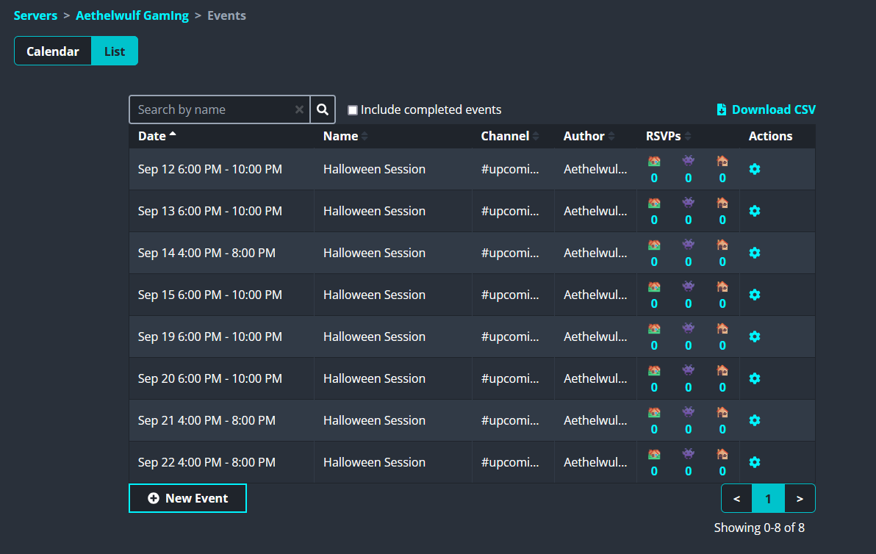The image size is (876, 554).
Task: Open gear settings for Sep 12 event
Action: pyautogui.click(x=754, y=169)
